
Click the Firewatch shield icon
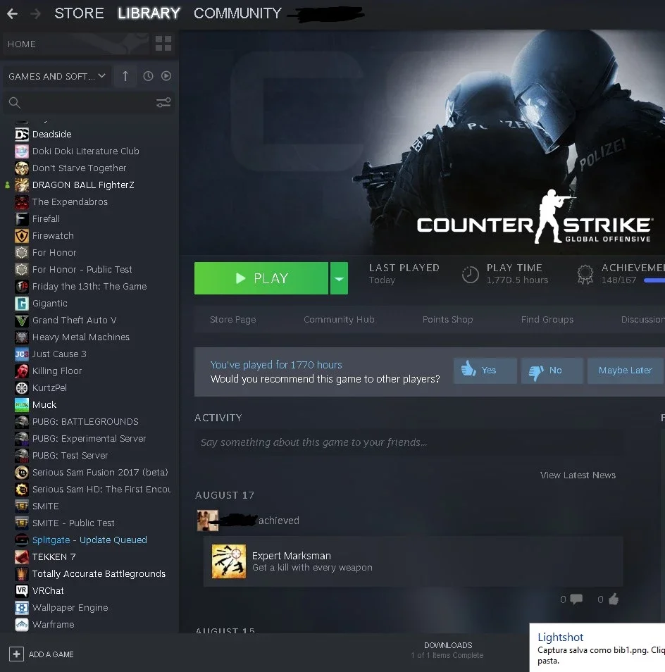pyautogui.click(x=22, y=236)
